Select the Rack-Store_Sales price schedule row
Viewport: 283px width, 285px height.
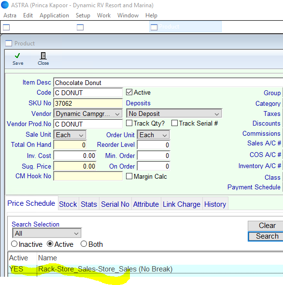tap(145, 269)
